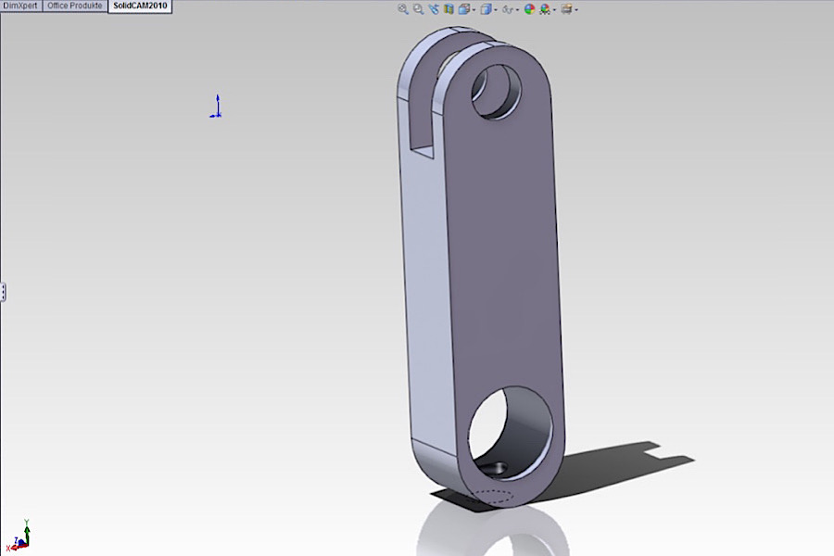Open Edit Appearance color ball icon
The width and height of the screenshot is (834, 556).
[529, 9]
